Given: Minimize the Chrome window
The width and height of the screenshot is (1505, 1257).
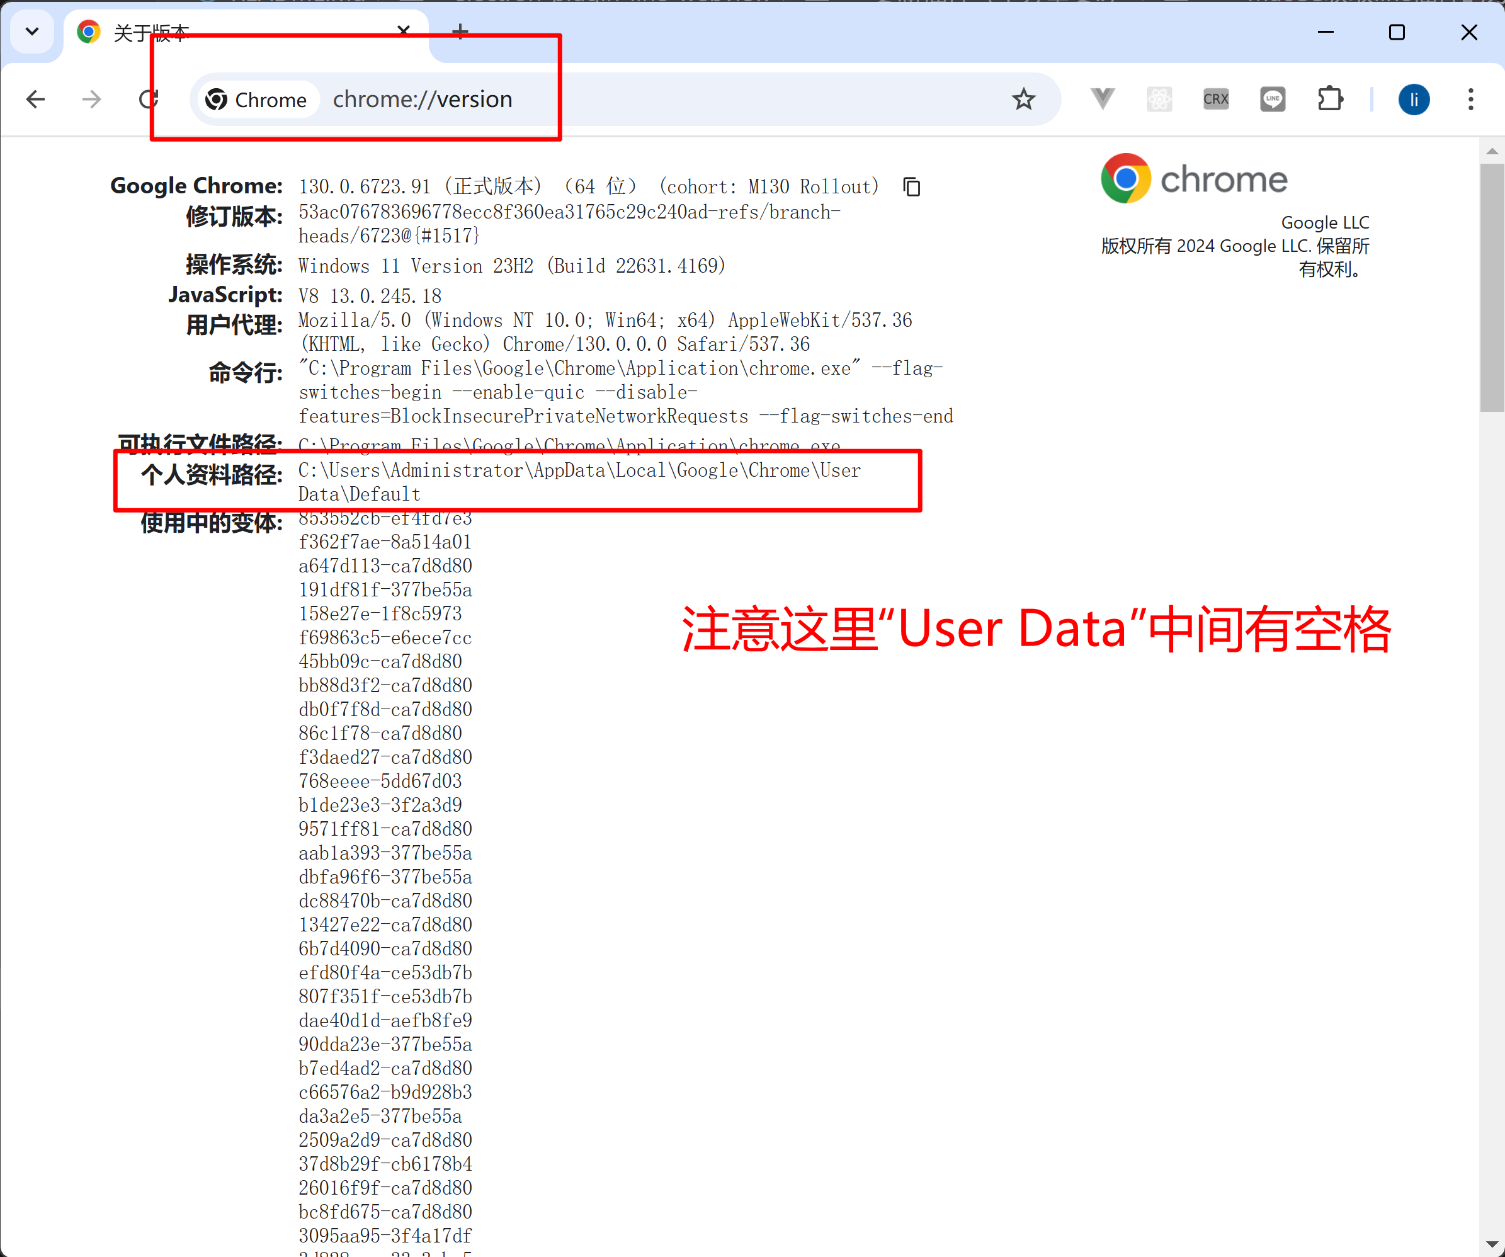Looking at the screenshot, I should click(x=1326, y=31).
